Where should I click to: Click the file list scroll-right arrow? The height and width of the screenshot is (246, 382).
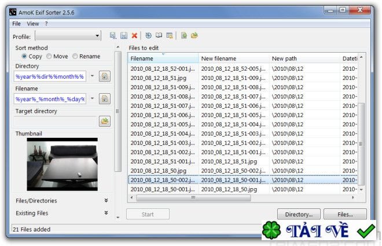click(353, 197)
